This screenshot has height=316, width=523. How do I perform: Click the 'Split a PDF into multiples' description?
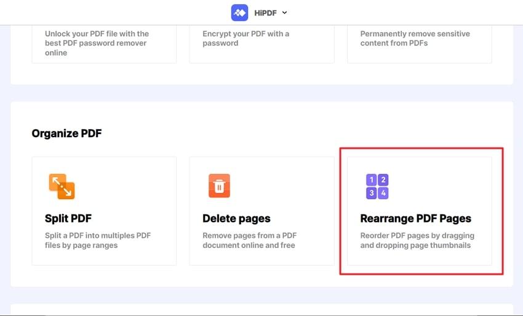tap(98, 240)
